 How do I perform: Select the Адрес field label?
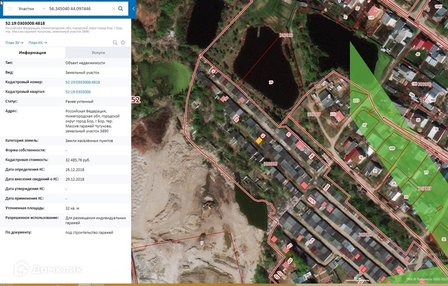coord(11,111)
